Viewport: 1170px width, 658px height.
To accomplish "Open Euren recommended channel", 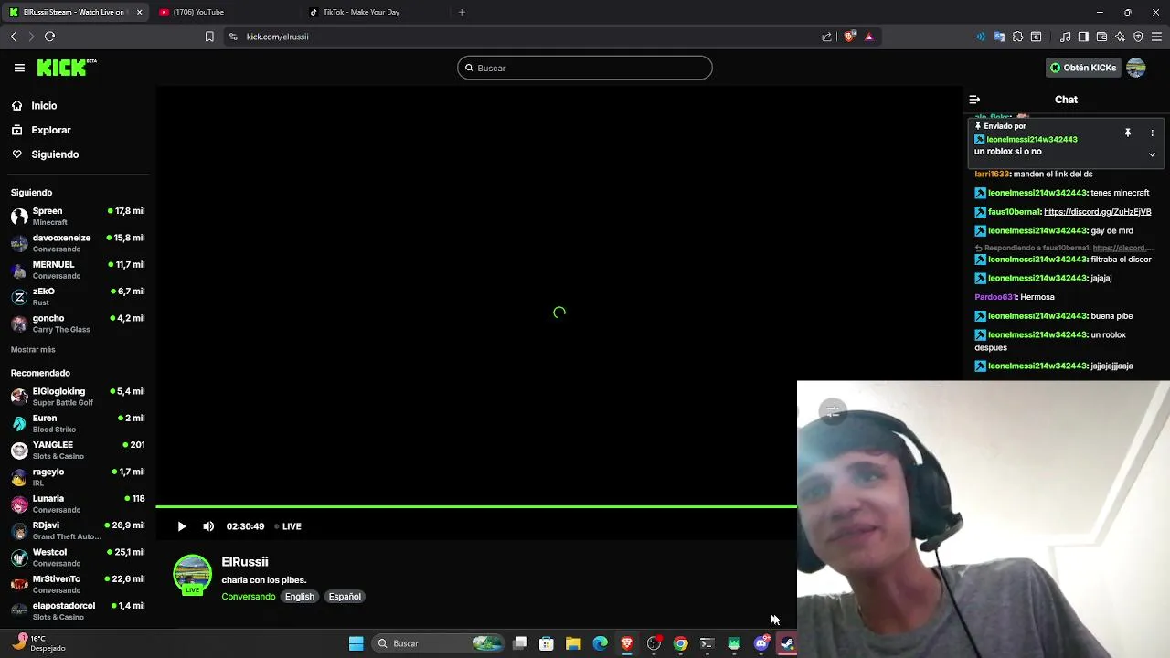I will [78, 423].
